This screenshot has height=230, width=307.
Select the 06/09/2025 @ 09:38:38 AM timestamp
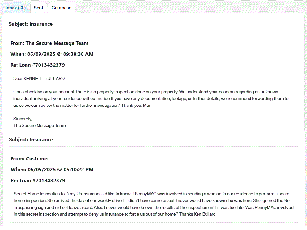click(x=60, y=54)
